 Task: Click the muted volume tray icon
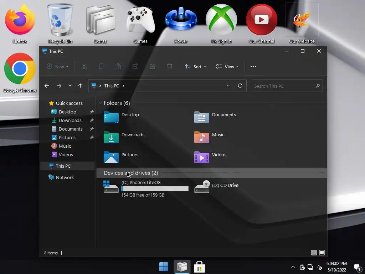pos(319,267)
